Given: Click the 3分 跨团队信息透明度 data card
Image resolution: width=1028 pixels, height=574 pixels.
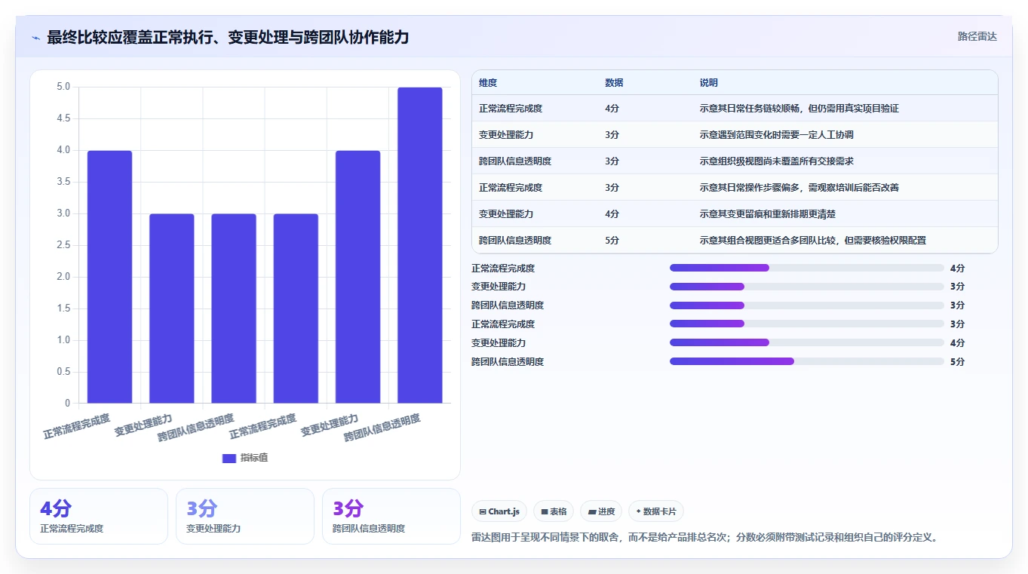Looking at the screenshot, I should (391, 516).
